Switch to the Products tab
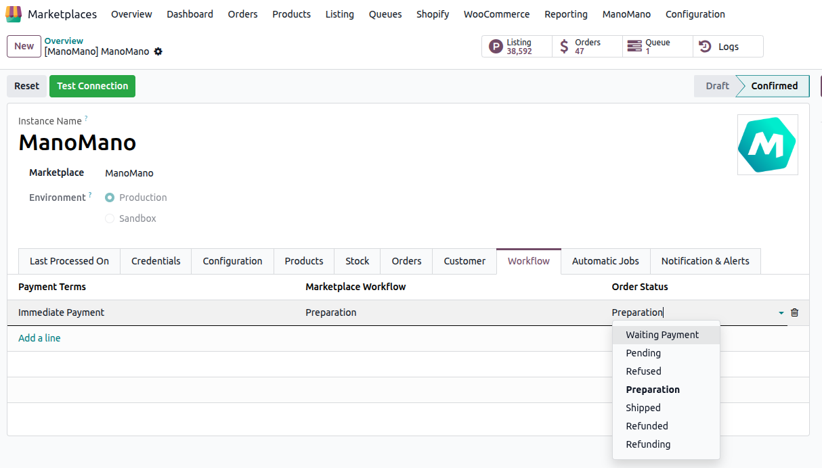Image resolution: width=822 pixels, height=468 pixels. pyautogui.click(x=304, y=261)
